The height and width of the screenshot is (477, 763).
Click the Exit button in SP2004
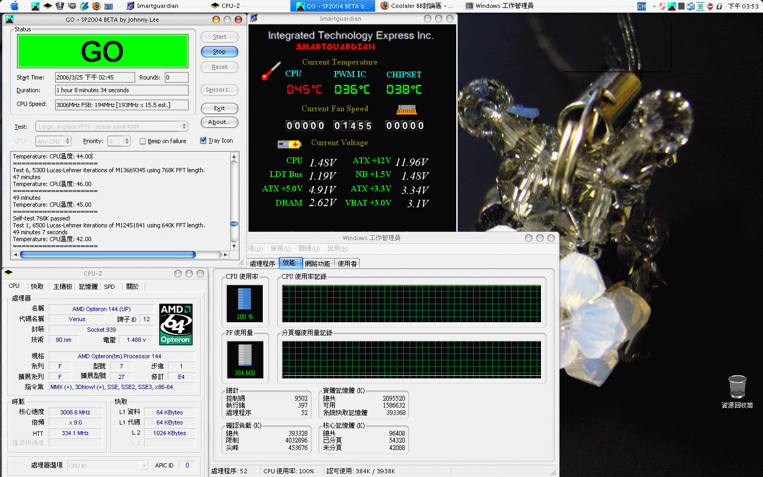[x=219, y=108]
